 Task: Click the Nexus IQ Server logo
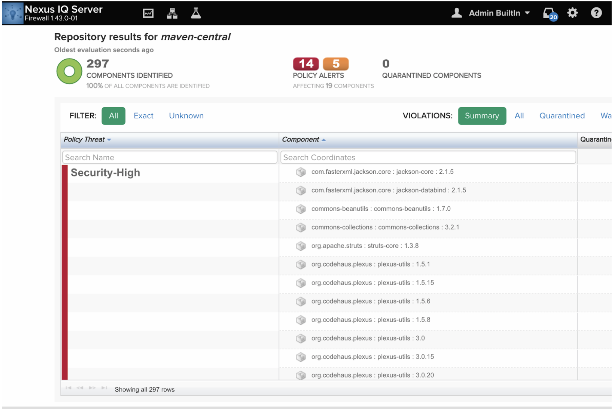13,13
